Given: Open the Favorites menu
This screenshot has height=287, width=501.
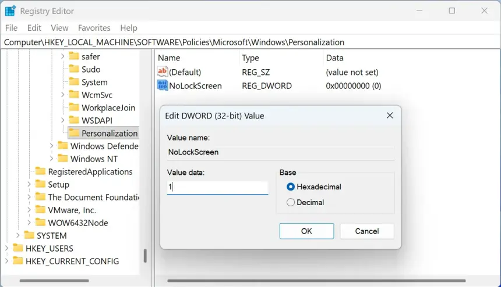Looking at the screenshot, I should 94,28.
